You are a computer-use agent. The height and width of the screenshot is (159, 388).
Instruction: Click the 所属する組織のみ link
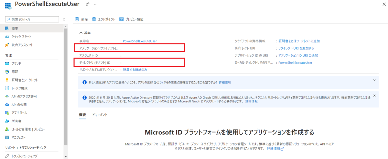(x=135, y=70)
